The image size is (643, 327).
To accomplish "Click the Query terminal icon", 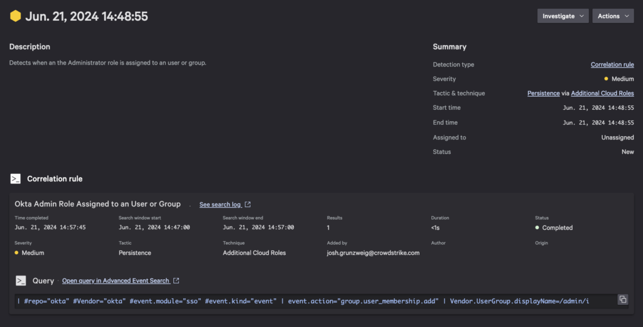I will [x=21, y=281].
